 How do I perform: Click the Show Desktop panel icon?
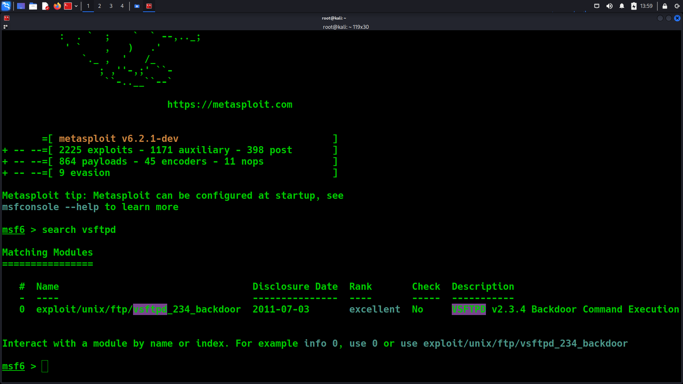21,6
